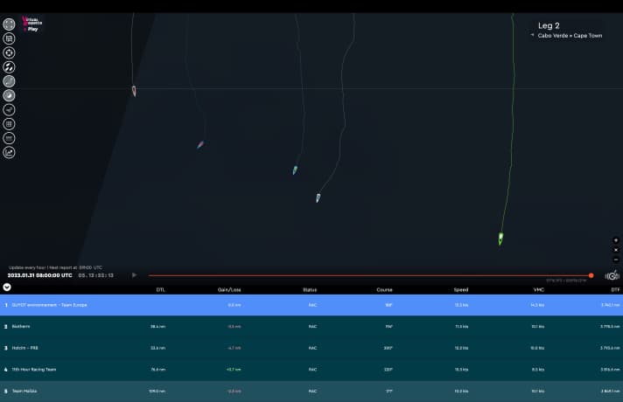Open the chart graph icon in left toolbar
The width and height of the screenshot is (623, 402).
coord(9,152)
